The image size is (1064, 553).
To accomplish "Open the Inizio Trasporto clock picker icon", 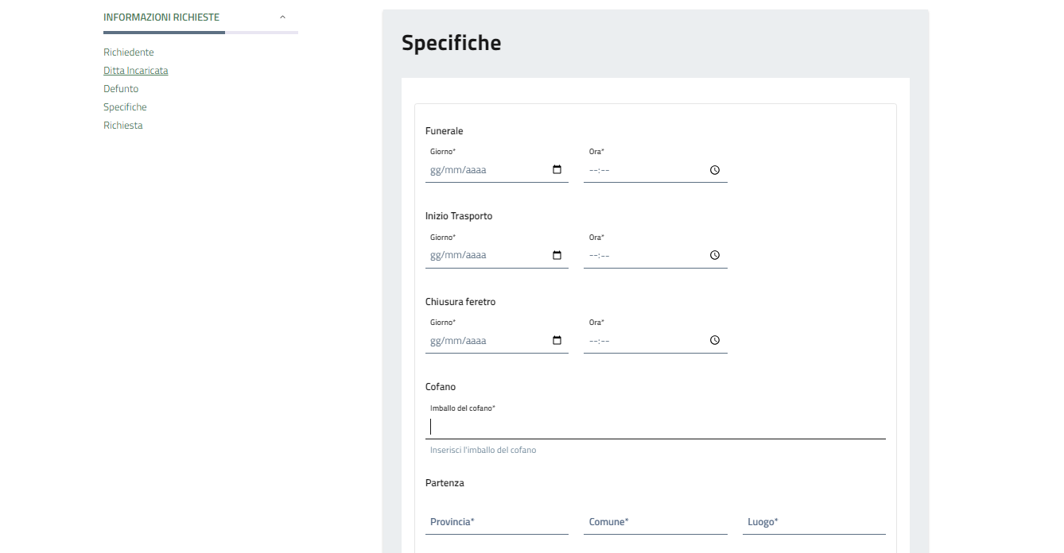I will (714, 255).
